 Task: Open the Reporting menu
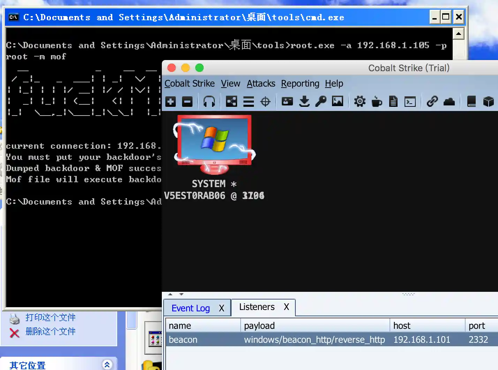pyautogui.click(x=300, y=84)
